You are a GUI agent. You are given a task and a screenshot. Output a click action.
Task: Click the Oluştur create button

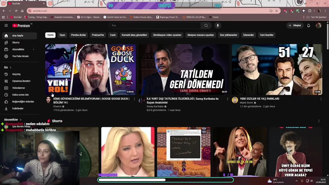tap(295, 25)
